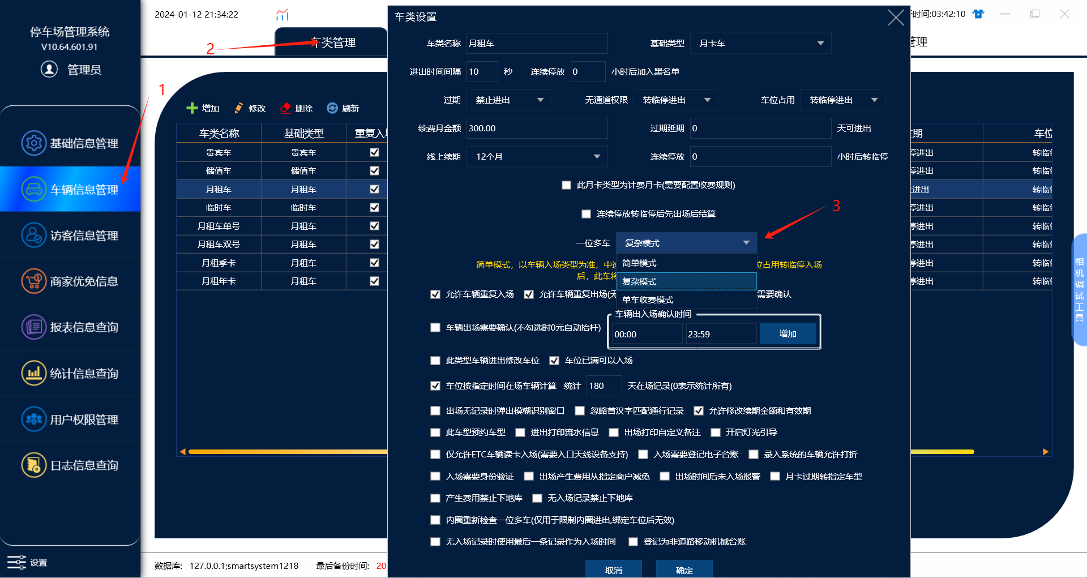This screenshot has height=578, width=1087.
Task: Open the 线上续期 12个月 dropdown
Action: coord(537,157)
